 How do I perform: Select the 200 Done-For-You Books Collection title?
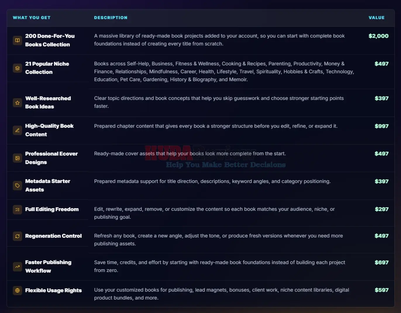point(50,40)
